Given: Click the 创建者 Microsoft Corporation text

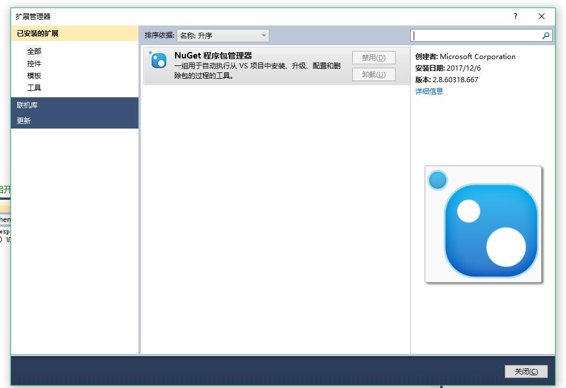Looking at the screenshot, I should [465, 56].
